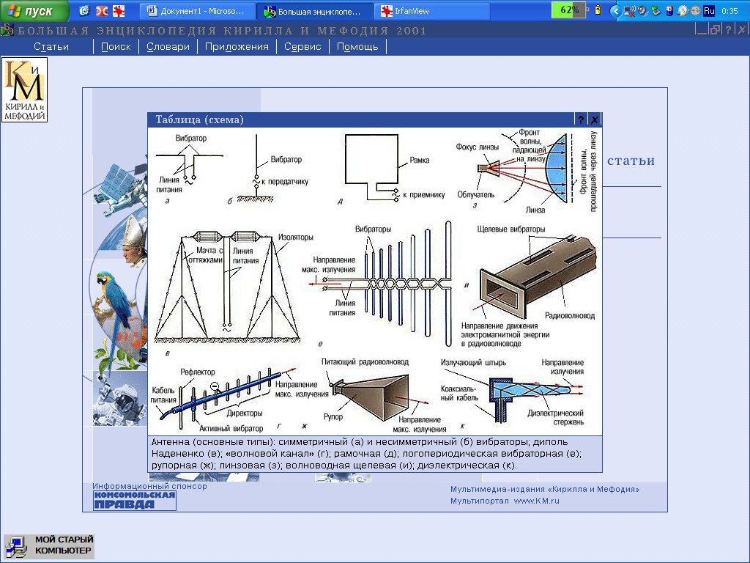Close the Таблица (схема) dialog
750x563 pixels.
(594, 120)
